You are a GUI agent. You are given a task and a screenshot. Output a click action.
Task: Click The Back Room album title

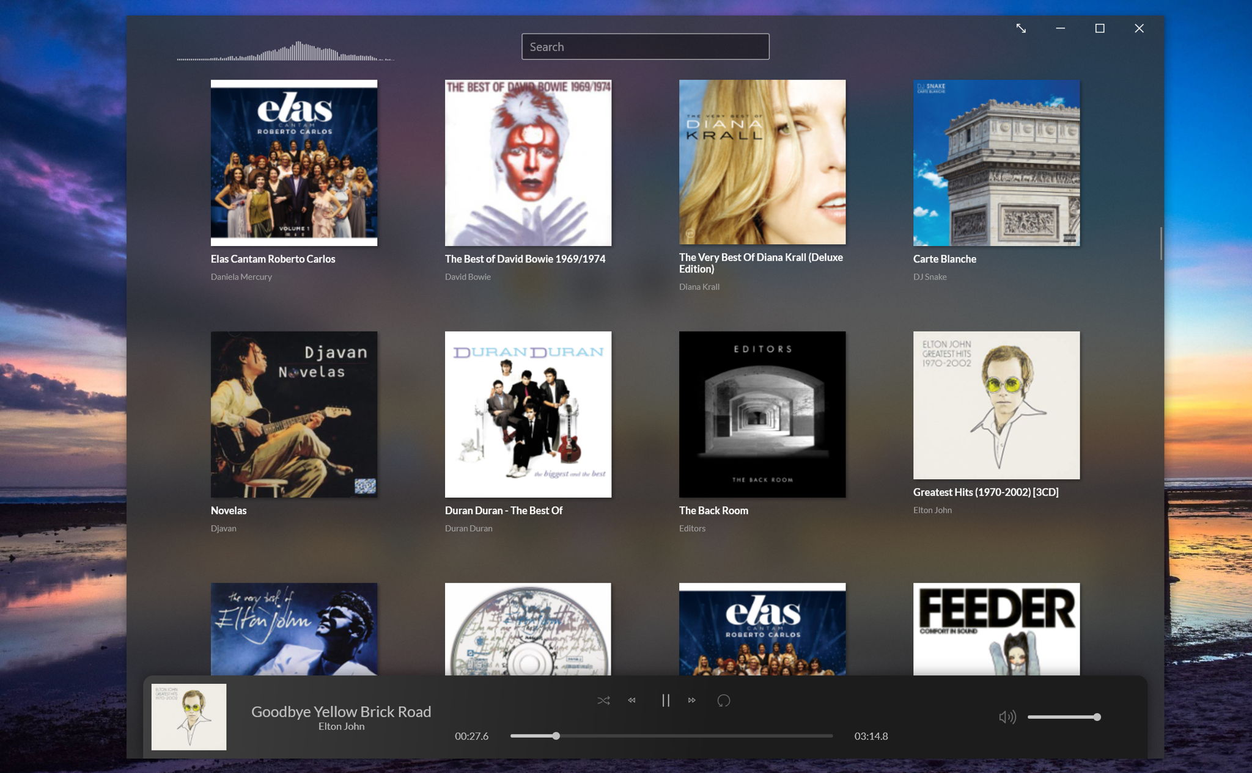pos(713,510)
